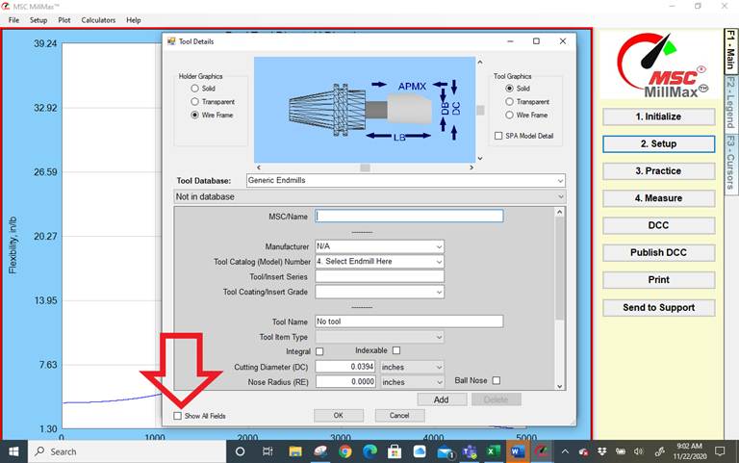Click the Print button

click(658, 280)
